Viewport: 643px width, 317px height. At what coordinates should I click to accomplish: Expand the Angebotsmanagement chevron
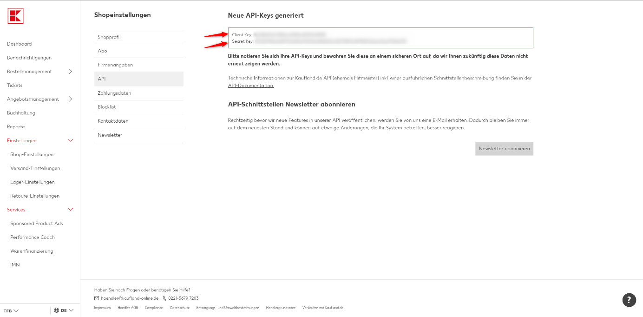click(71, 99)
